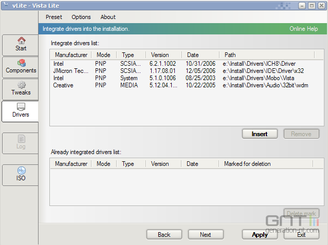
Task: Click the Delete mark button
Action: click(301, 214)
